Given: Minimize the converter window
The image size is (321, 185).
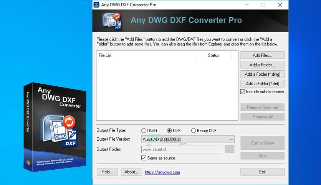Looking at the screenshot, I should pos(247,5).
